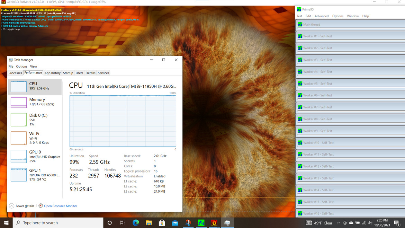Open File Explorer from the taskbar
Screen dimensions: 405x228
click(149, 222)
